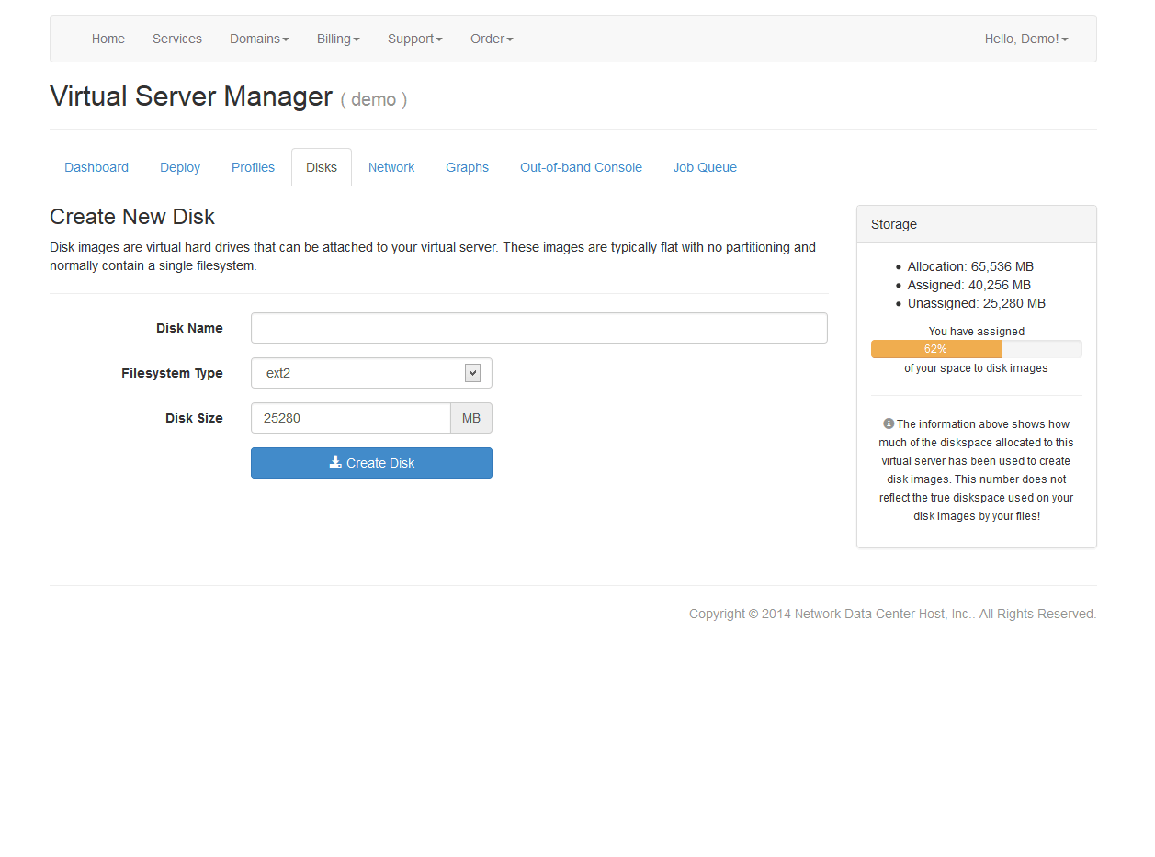
Task: Open the Order dropdown menu
Action: [492, 39]
